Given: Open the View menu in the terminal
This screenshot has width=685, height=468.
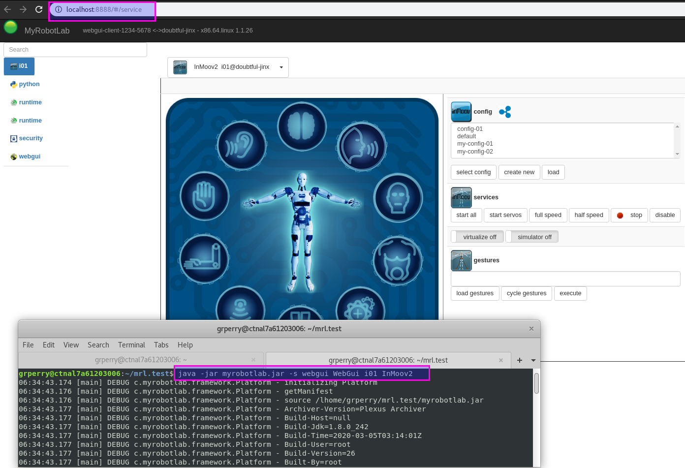Looking at the screenshot, I should pos(71,345).
